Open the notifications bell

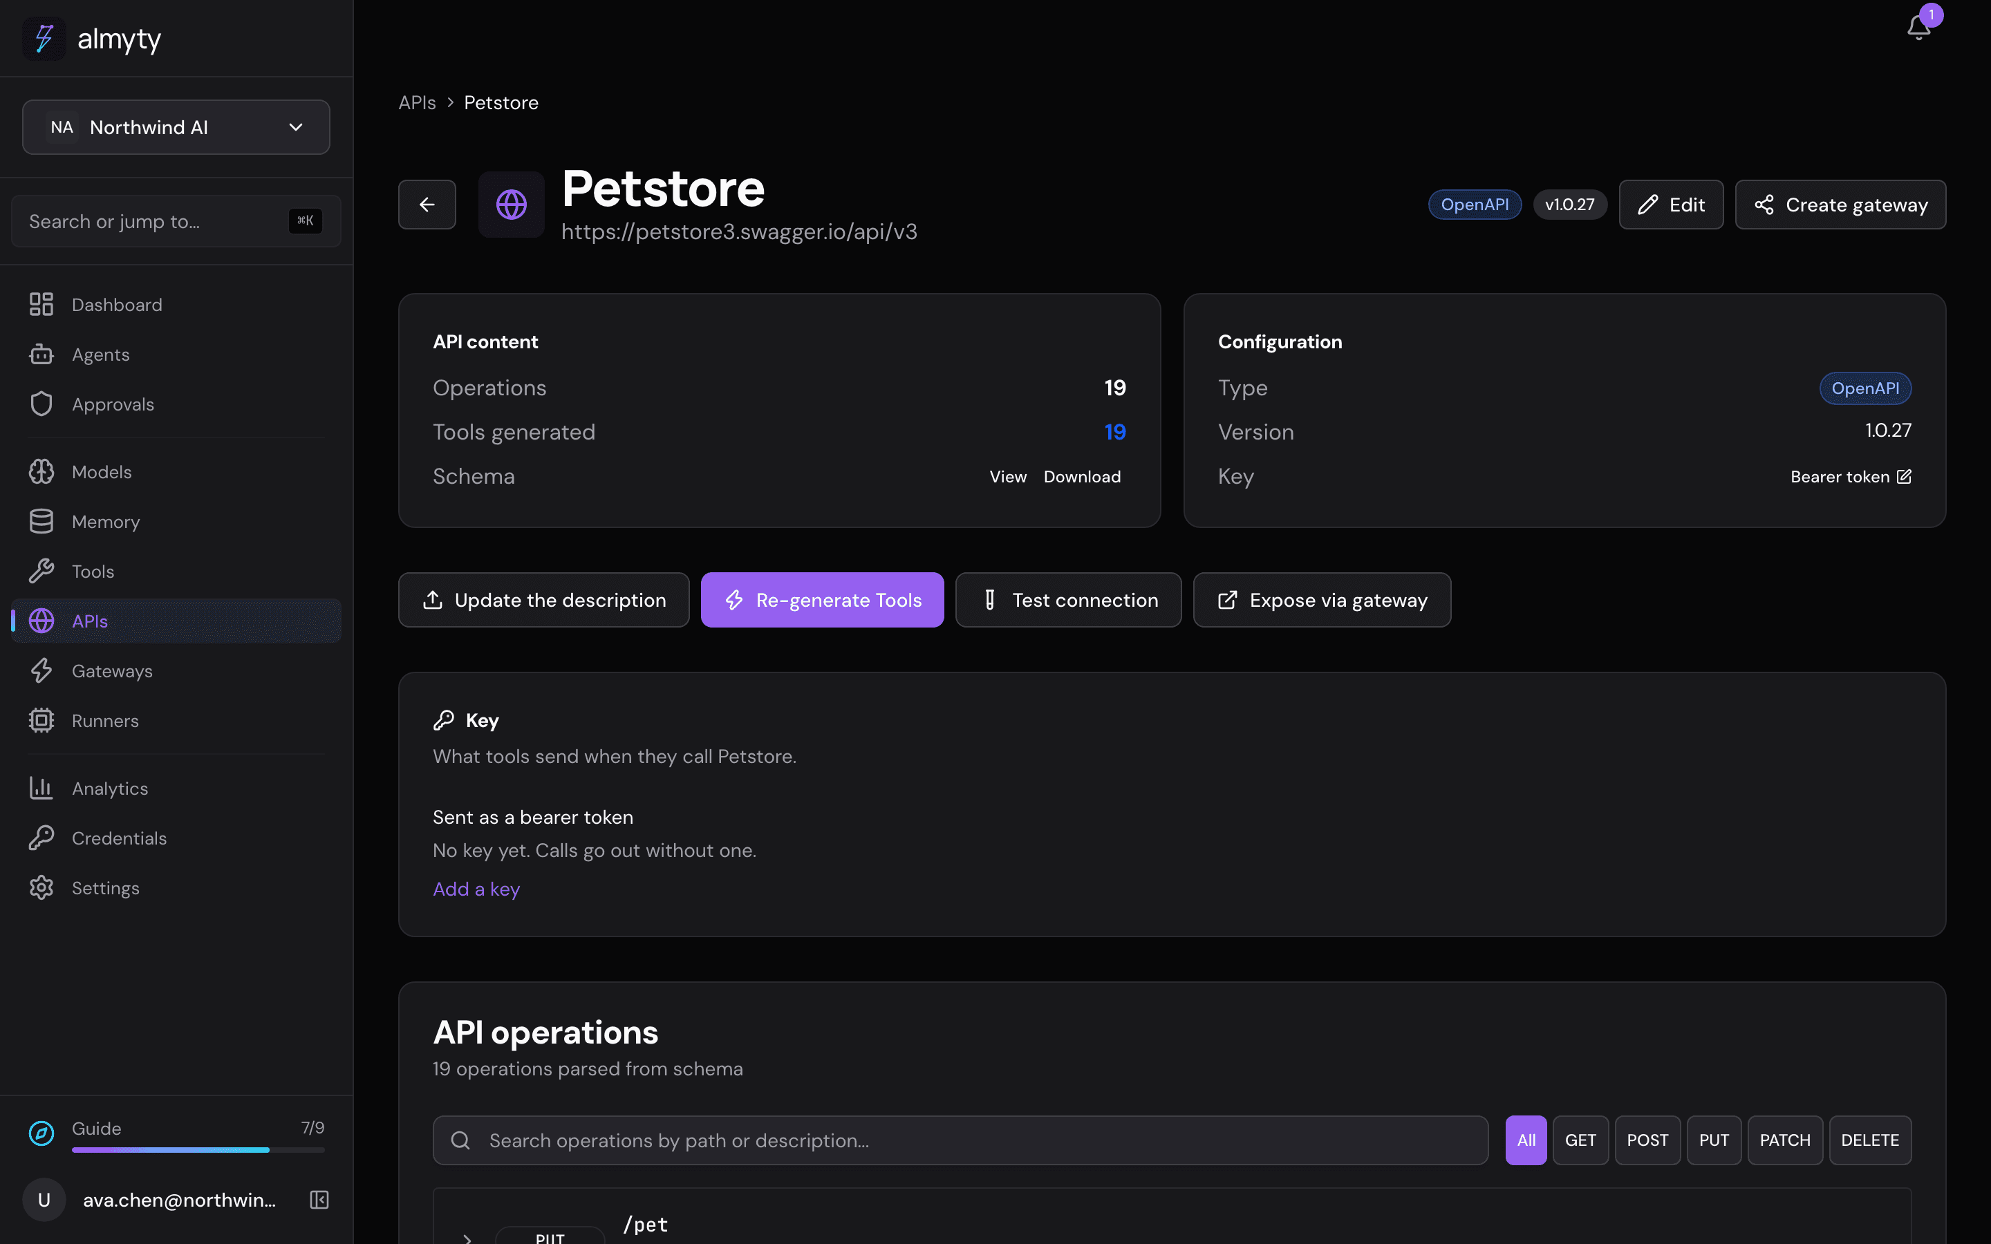(1918, 27)
